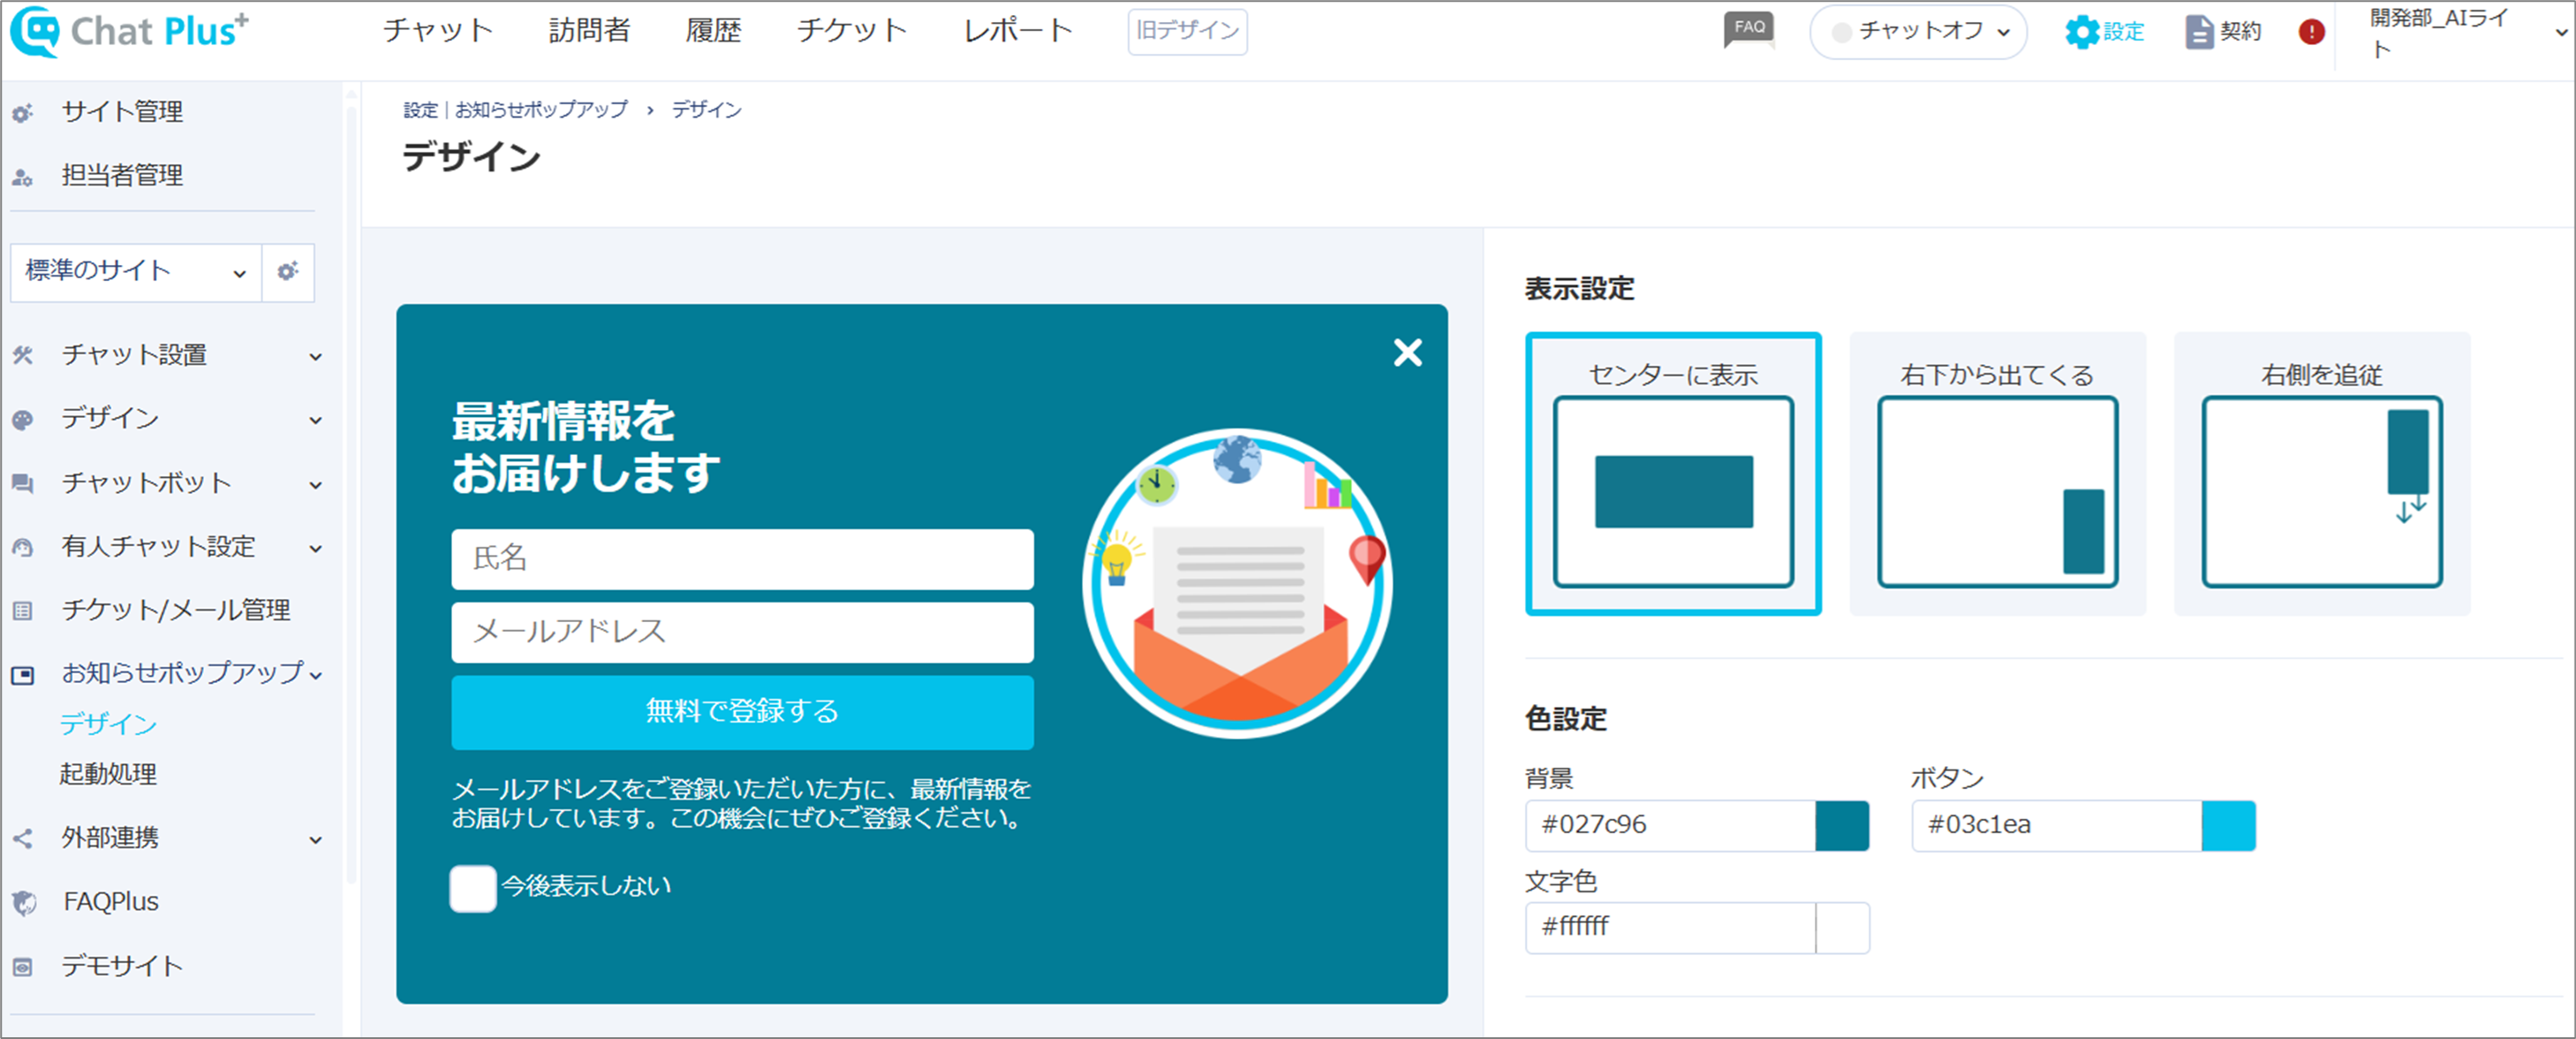
Task: Toggle the チャットオフ status dropdown
Action: [x=1918, y=32]
